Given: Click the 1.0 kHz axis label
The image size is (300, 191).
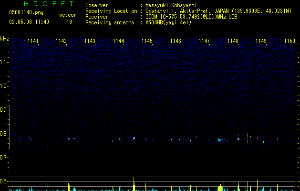Looking at the screenshot, I should point(4,86).
